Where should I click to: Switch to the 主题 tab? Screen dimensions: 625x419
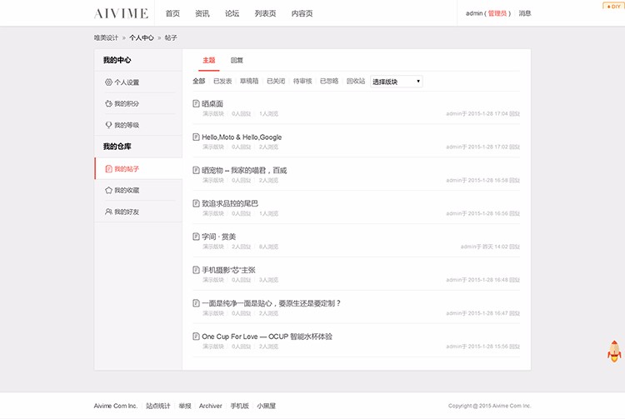pyautogui.click(x=209, y=60)
